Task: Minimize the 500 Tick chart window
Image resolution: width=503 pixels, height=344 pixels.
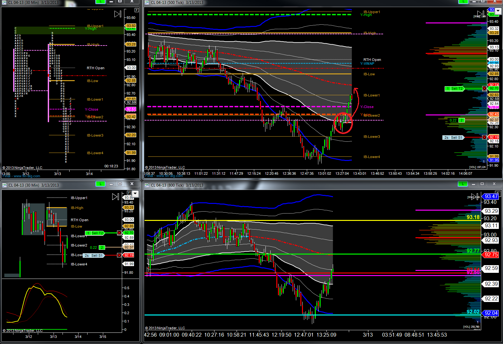Action: click(474, 2)
